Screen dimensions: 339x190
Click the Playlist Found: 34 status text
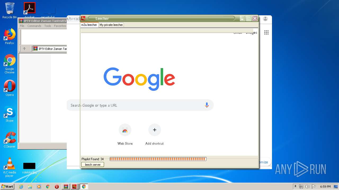(92, 159)
